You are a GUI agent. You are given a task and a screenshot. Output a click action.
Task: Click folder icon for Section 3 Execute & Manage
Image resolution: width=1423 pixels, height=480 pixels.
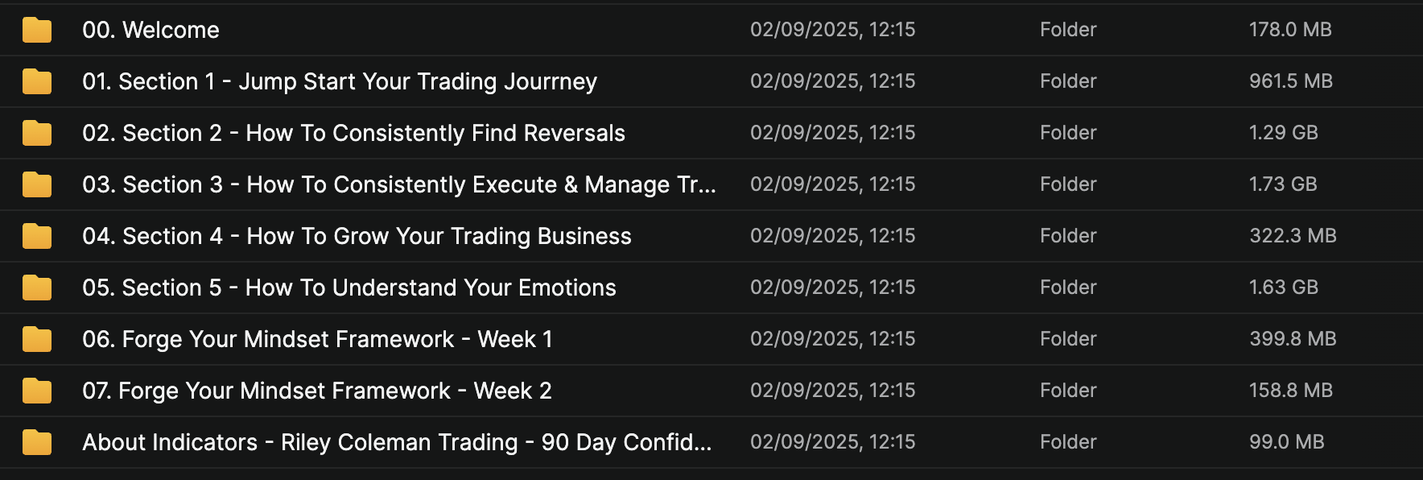[x=37, y=185]
